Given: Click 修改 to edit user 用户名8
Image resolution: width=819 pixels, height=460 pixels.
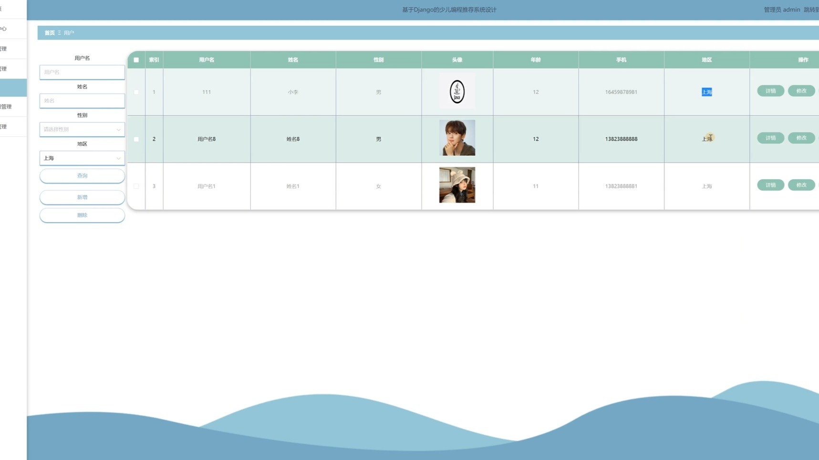Looking at the screenshot, I should (x=801, y=138).
